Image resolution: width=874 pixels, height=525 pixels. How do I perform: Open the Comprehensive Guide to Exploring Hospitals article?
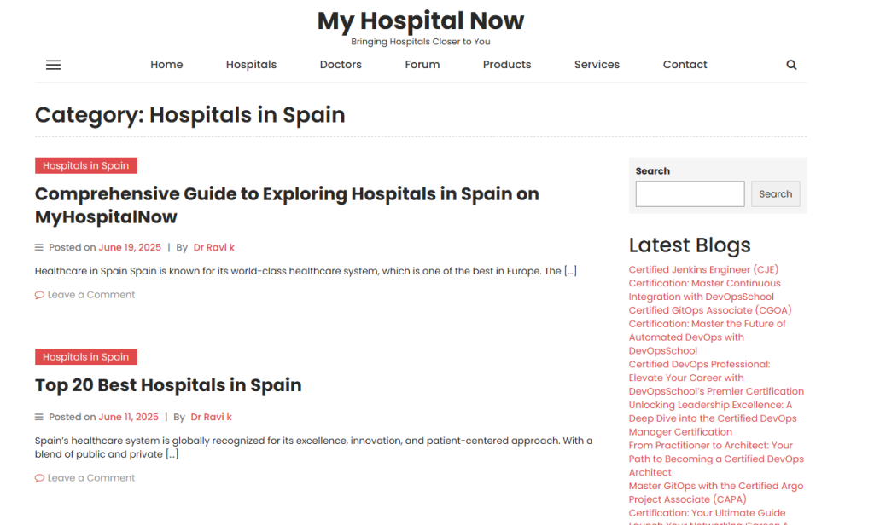(287, 205)
